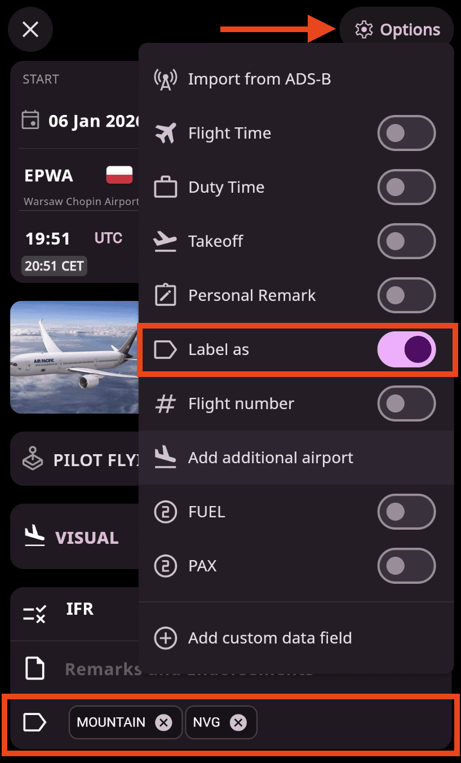Click the Personal Remark pencil icon
Viewport: 461px width, 763px height.
[165, 295]
